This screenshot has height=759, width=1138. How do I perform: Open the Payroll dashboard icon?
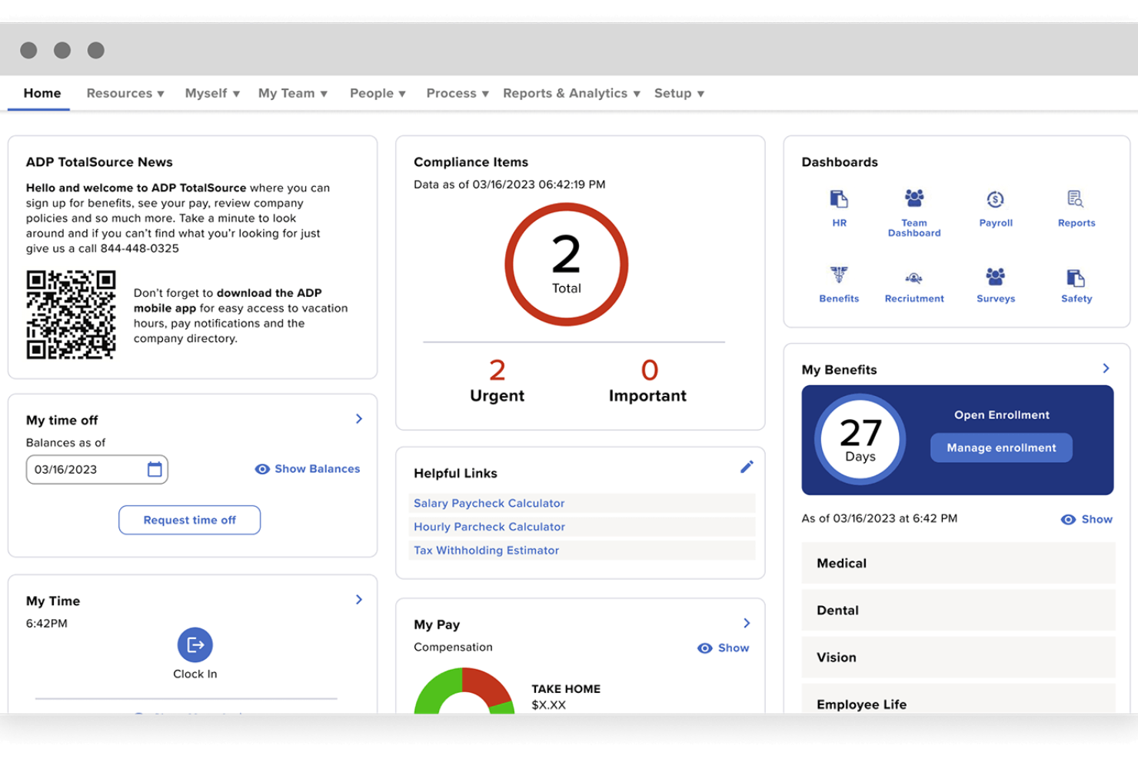[996, 199]
